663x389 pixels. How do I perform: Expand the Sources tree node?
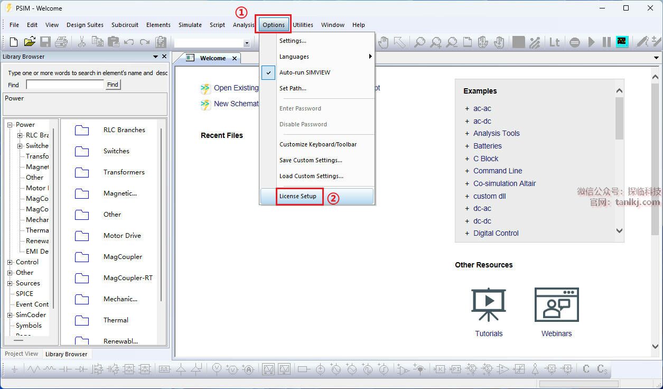coord(10,283)
